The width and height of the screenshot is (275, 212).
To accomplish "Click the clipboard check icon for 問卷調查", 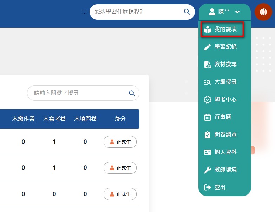I will pyautogui.click(x=207, y=134).
